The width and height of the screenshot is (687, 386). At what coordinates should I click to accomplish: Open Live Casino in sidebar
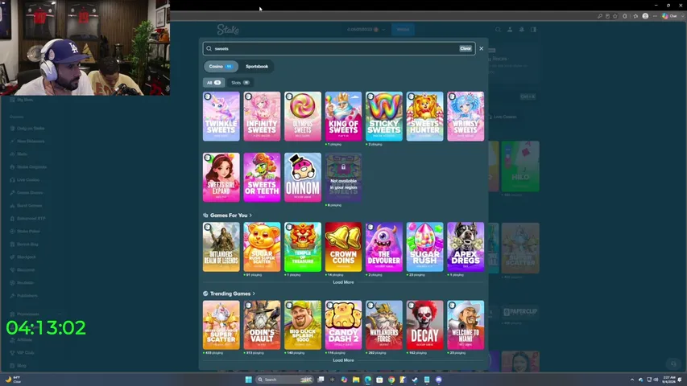pyautogui.click(x=24, y=180)
